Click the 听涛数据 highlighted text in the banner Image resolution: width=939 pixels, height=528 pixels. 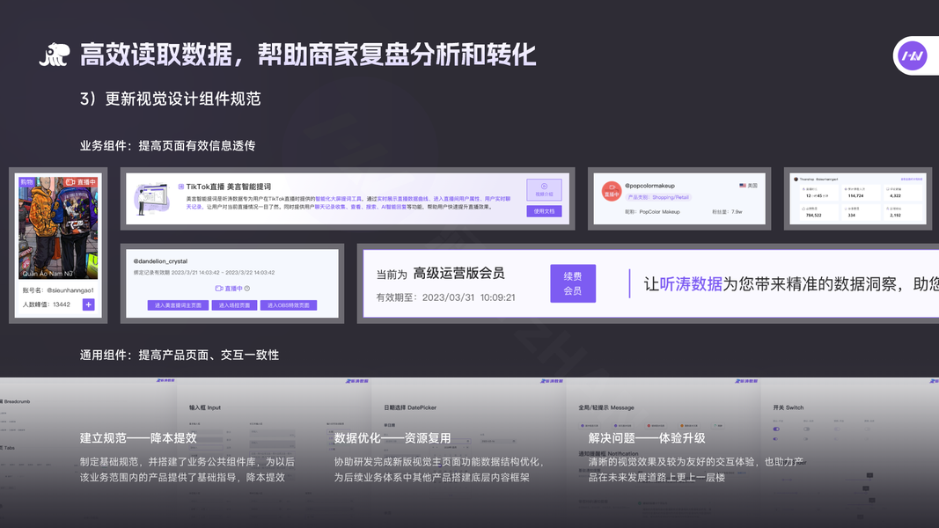[x=691, y=283]
